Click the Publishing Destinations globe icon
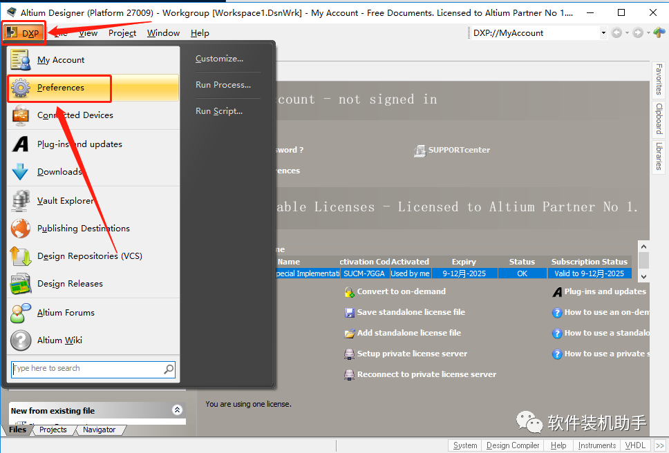 point(21,229)
